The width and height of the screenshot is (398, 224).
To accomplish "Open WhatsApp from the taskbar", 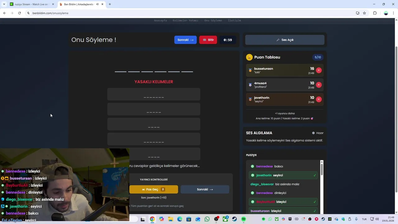I will point(207,219).
